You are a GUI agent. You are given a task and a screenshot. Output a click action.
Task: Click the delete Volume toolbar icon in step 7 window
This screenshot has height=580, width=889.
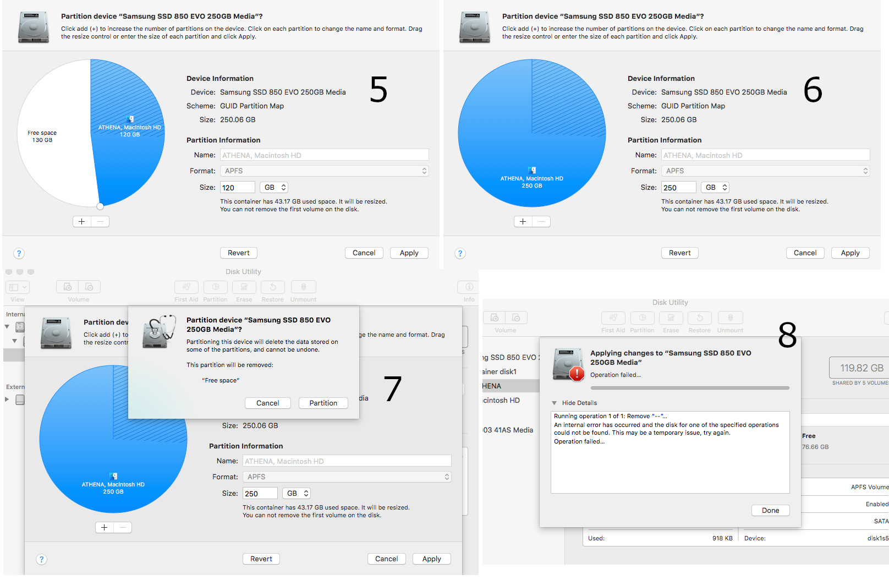89,287
